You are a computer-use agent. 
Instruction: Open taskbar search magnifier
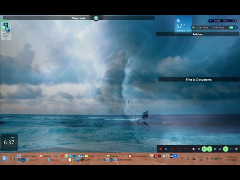(x=13, y=159)
